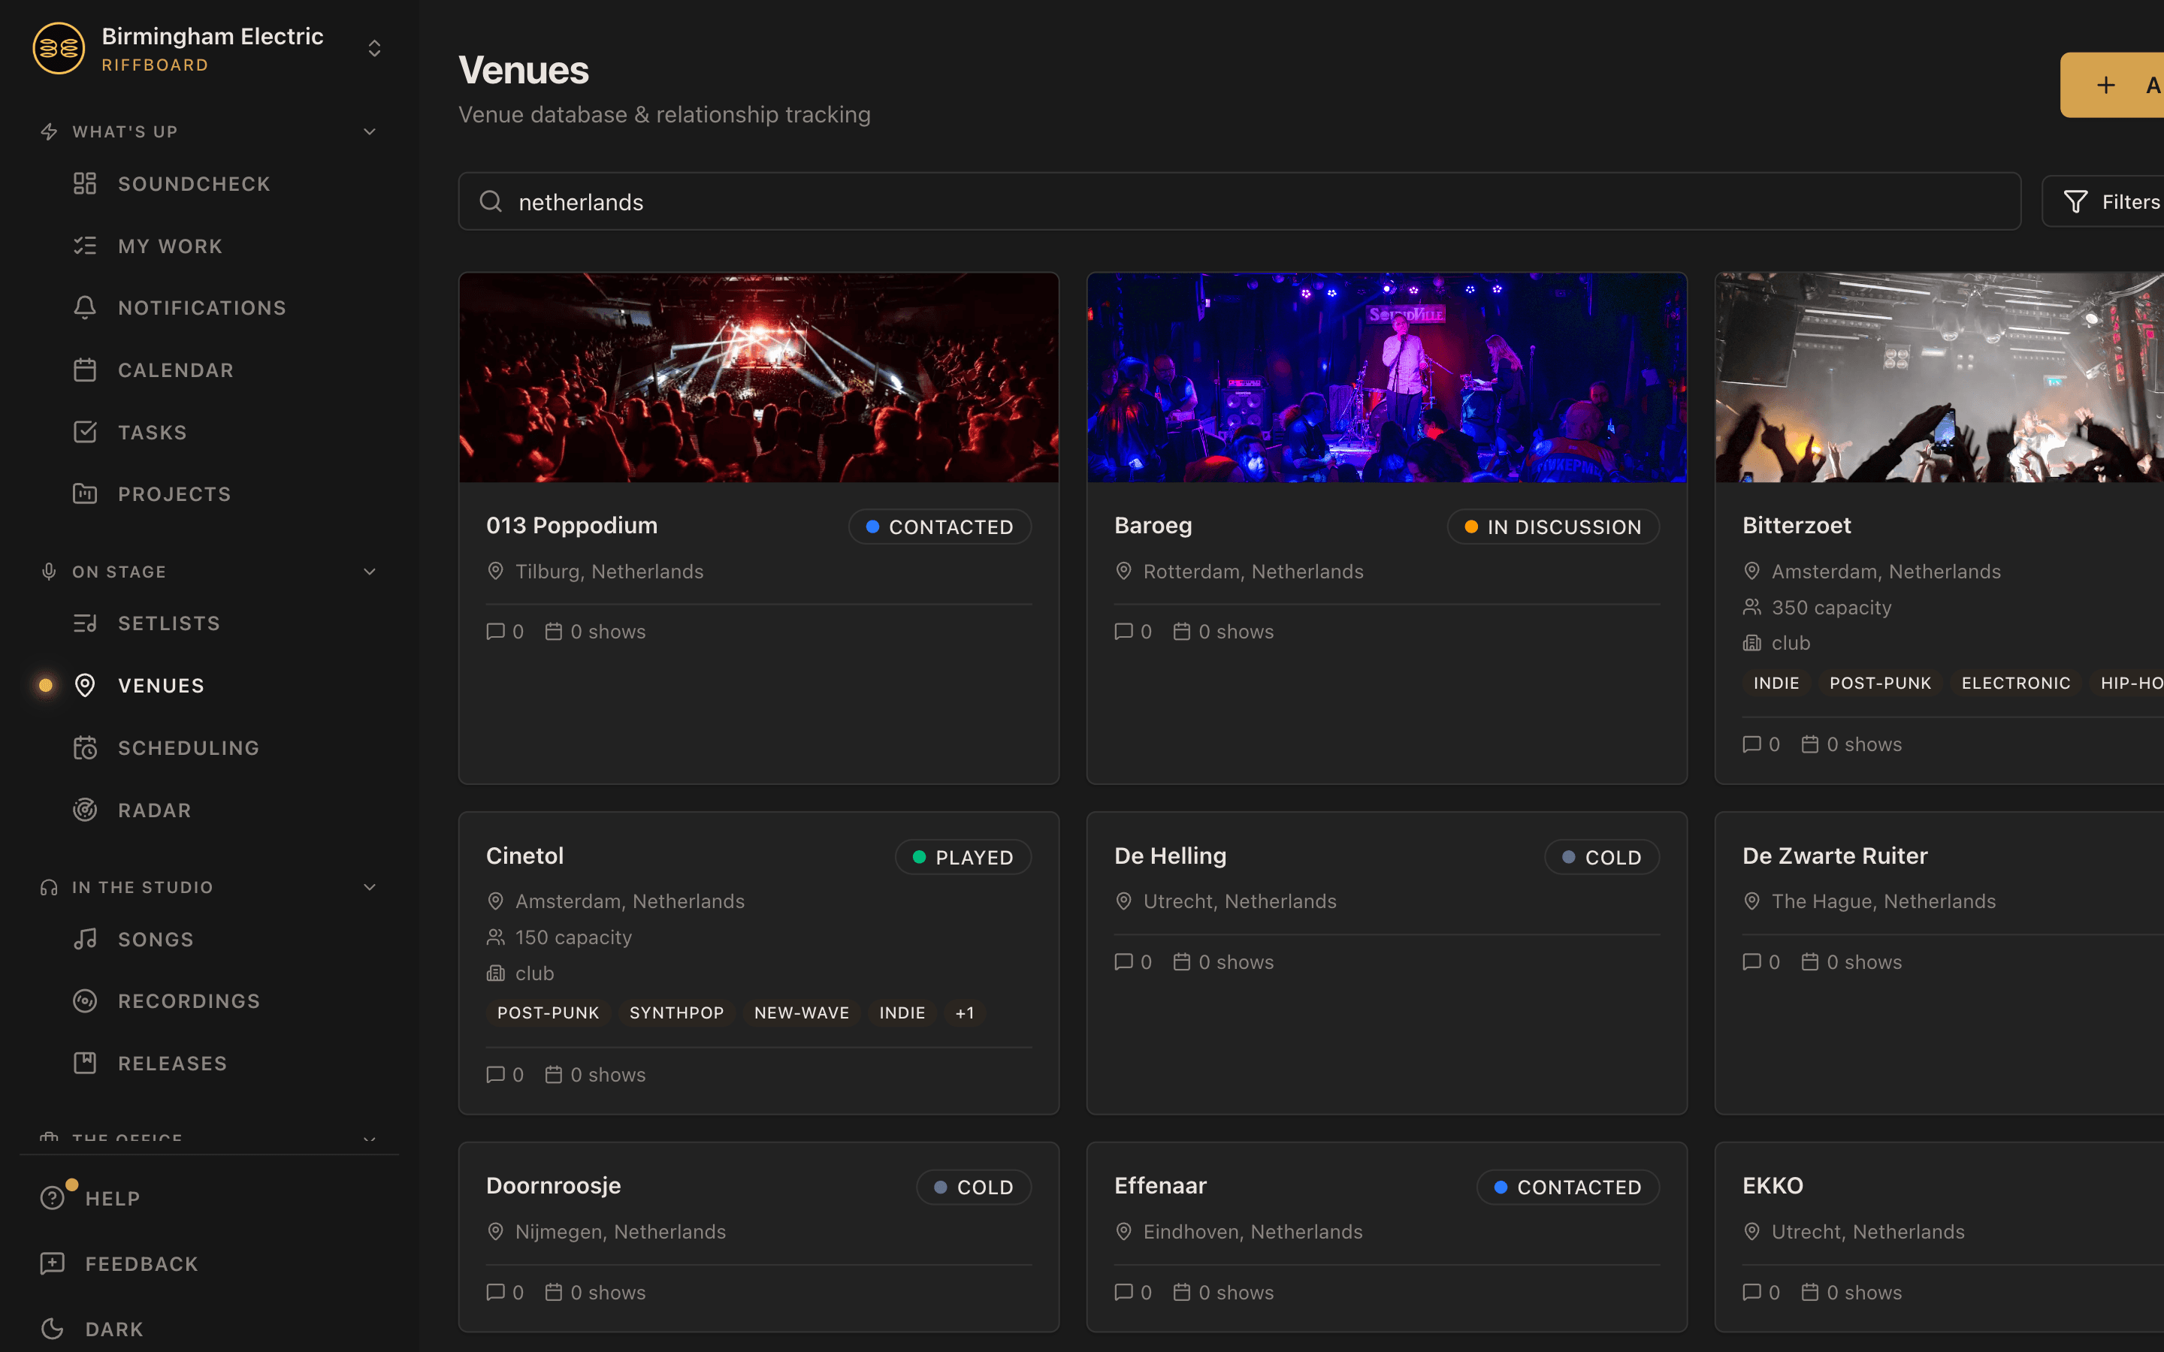Toggle Dark mode at the sidebar bottom
Viewport: 2164px width, 1352px height.
click(113, 1329)
